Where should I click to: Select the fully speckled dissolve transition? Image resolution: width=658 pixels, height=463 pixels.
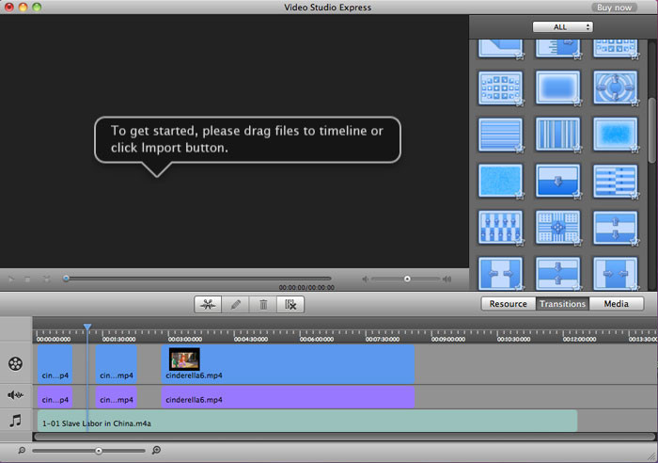500,181
